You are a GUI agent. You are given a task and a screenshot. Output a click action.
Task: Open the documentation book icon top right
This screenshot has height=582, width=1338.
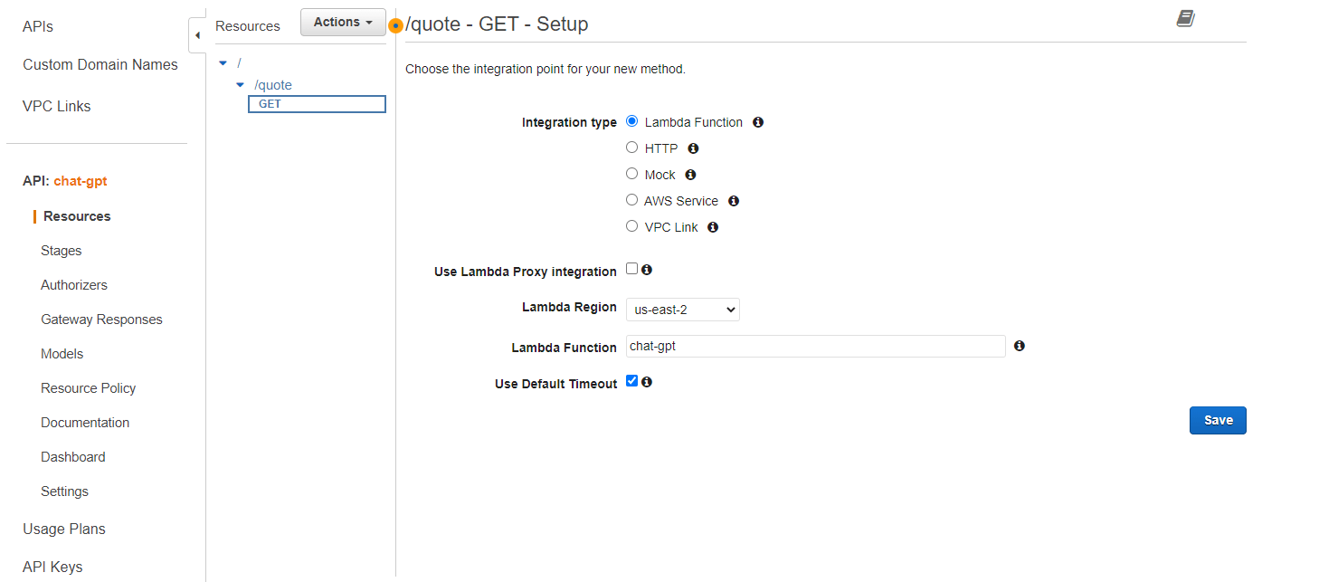(1185, 18)
